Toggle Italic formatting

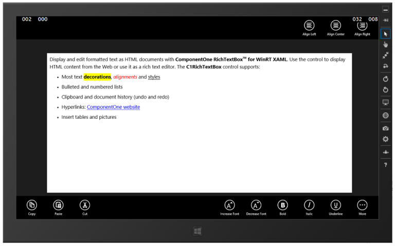pyautogui.click(x=309, y=205)
